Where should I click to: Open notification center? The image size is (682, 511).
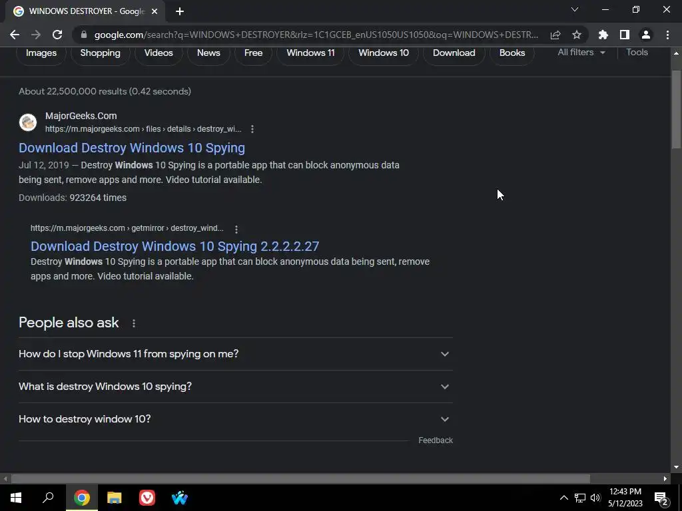point(661,498)
